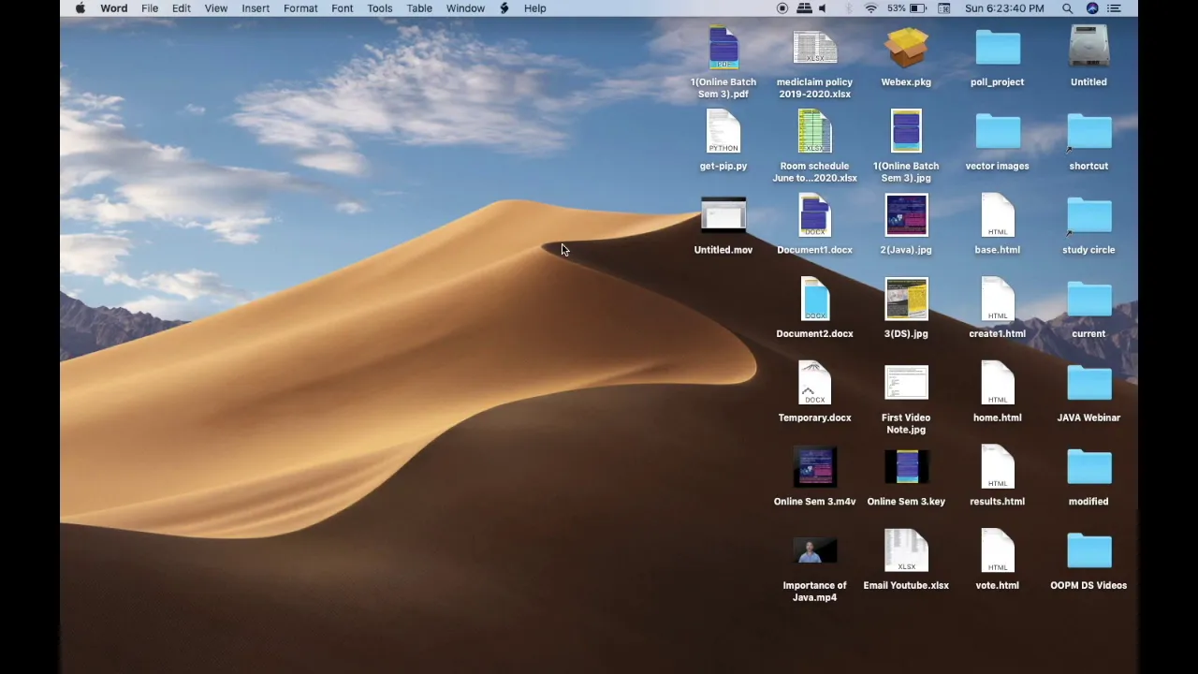
Task: Select the JAVA Webinar folder
Action: click(x=1088, y=384)
